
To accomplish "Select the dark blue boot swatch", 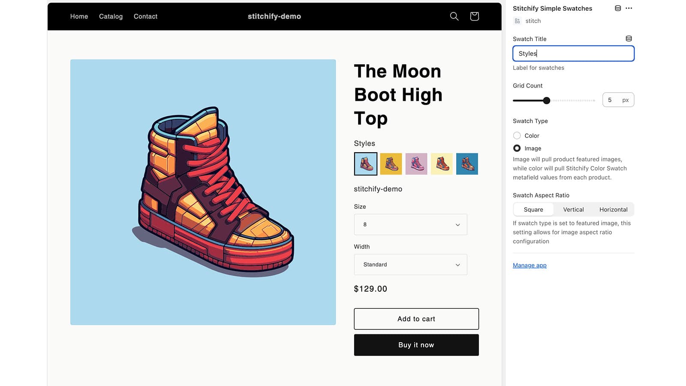I will click(x=467, y=164).
